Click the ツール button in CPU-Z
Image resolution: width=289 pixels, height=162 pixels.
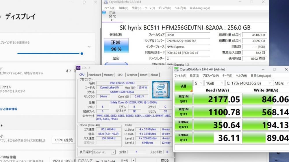coord(125,160)
